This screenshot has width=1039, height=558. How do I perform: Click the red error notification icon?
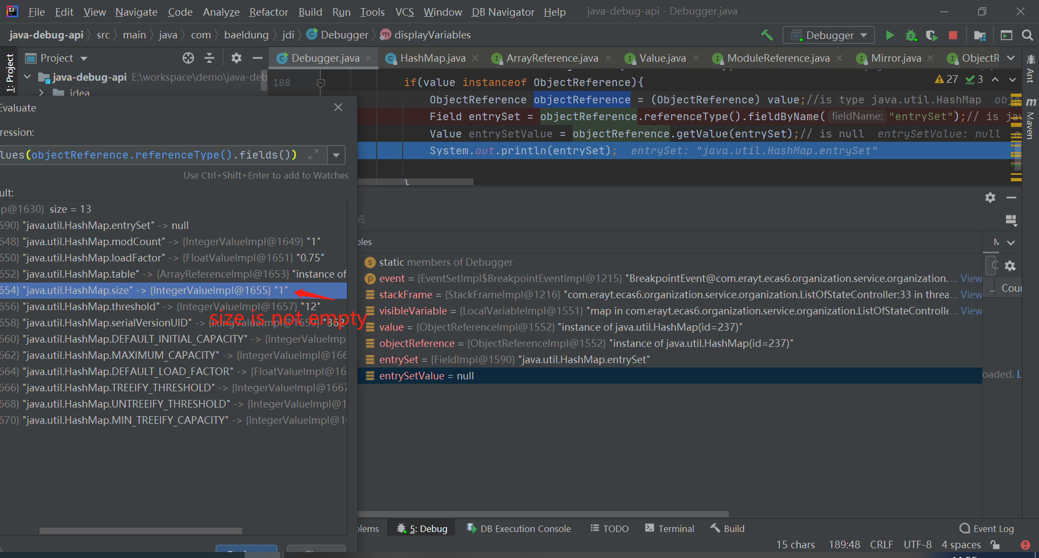1025,544
